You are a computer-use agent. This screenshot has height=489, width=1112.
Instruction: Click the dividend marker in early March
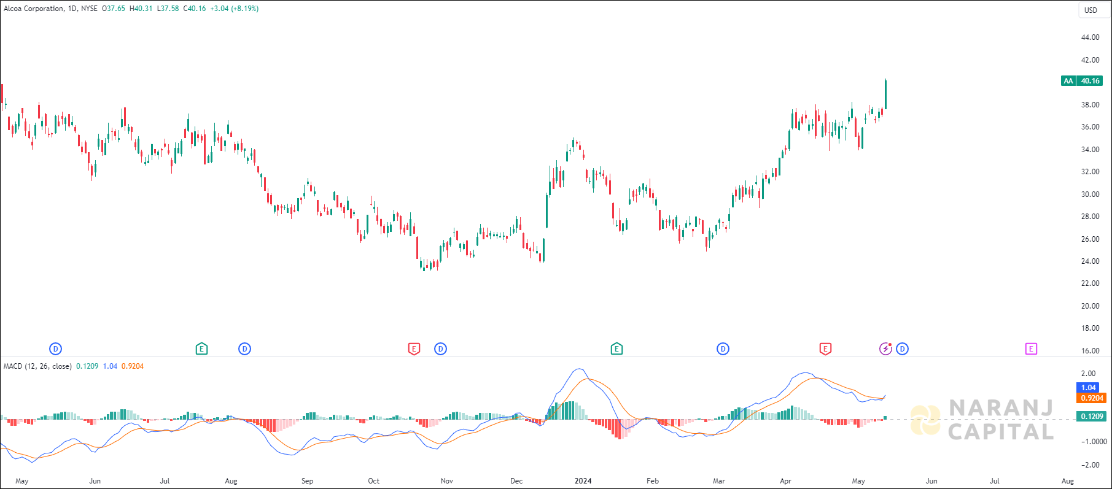click(723, 349)
